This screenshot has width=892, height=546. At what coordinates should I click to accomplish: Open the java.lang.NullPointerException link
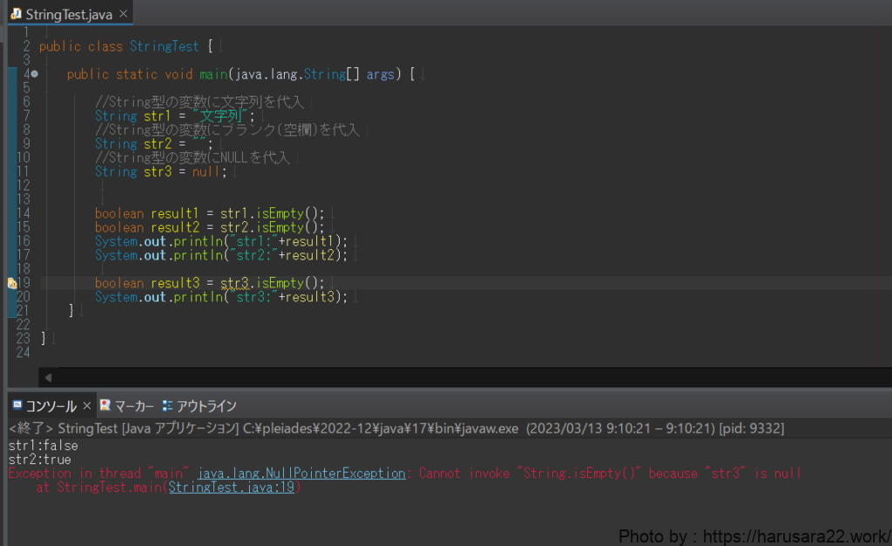tap(301, 474)
